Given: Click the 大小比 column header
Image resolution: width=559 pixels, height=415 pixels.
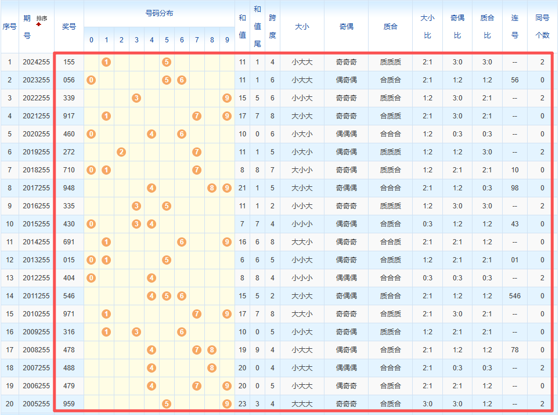Looking at the screenshot, I should tap(427, 26).
